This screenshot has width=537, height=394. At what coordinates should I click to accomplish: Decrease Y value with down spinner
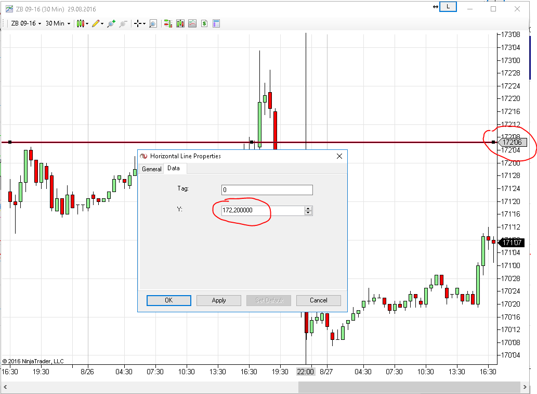[x=308, y=213]
